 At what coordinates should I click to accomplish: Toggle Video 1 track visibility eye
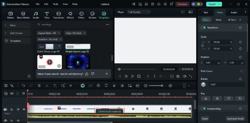pyautogui.click(x=24, y=109)
